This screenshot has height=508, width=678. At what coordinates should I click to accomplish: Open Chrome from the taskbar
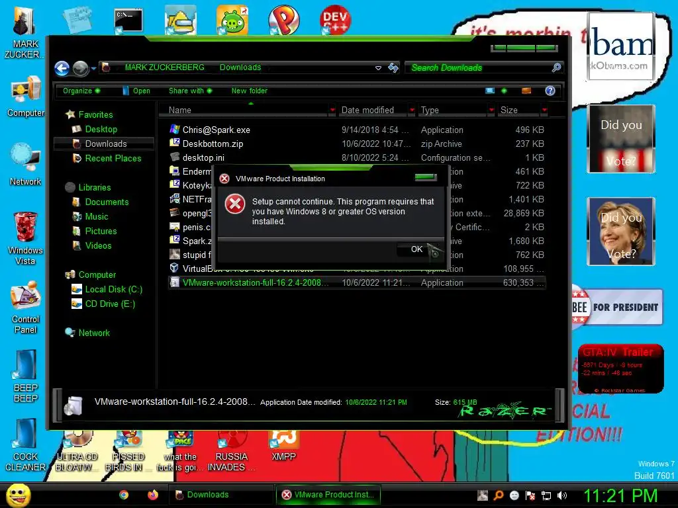coord(124,495)
